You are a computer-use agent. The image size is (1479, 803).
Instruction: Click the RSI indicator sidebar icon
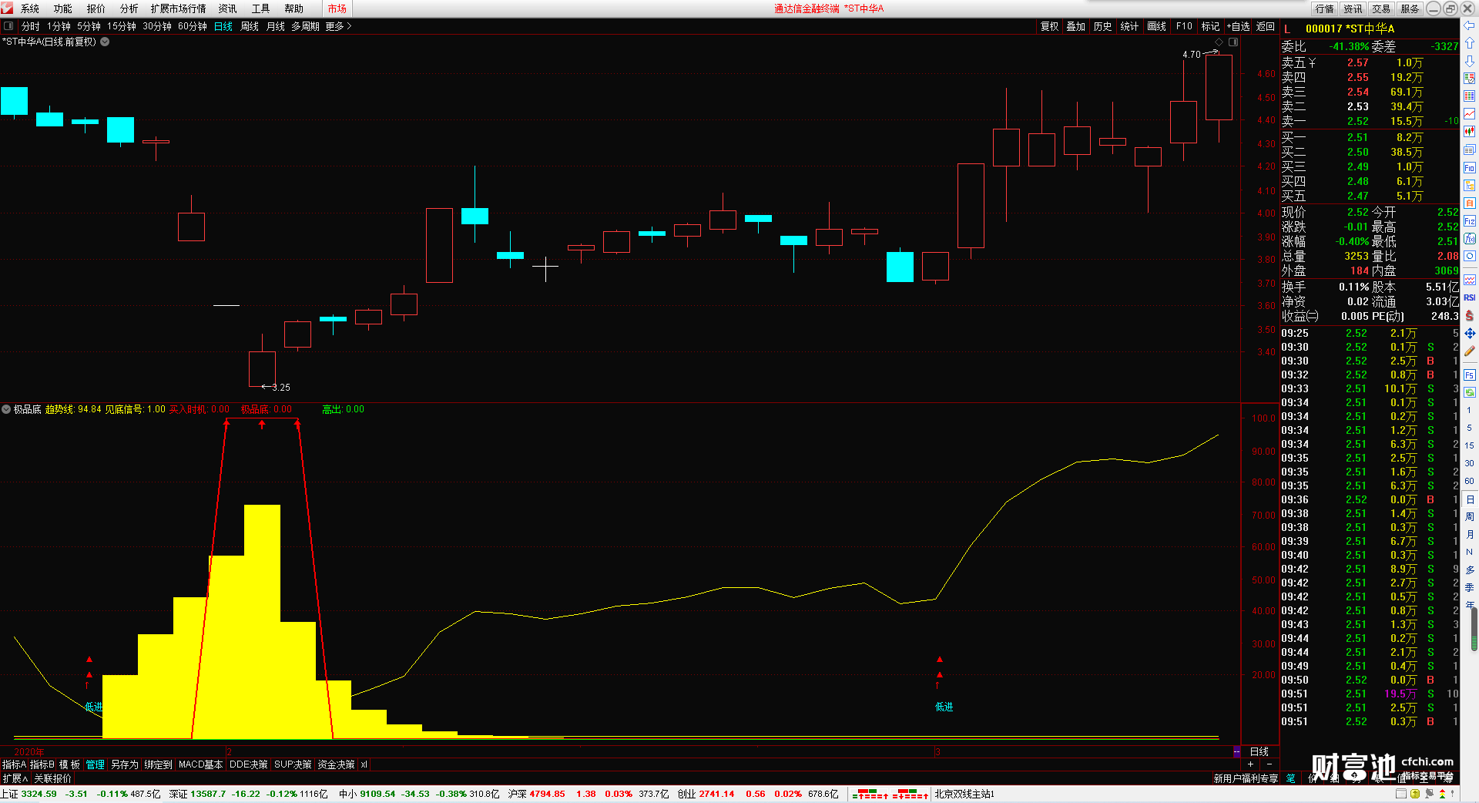(1470, 297)
